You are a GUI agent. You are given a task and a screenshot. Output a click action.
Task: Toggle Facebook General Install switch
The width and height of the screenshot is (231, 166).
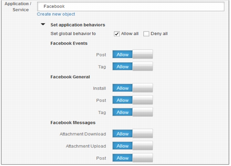pos(132,88)
